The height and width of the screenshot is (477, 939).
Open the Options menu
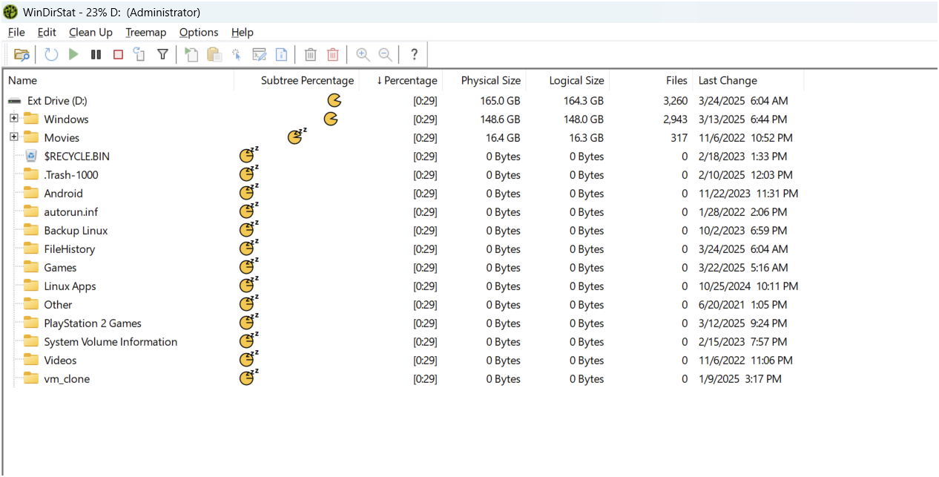(199, 32)
